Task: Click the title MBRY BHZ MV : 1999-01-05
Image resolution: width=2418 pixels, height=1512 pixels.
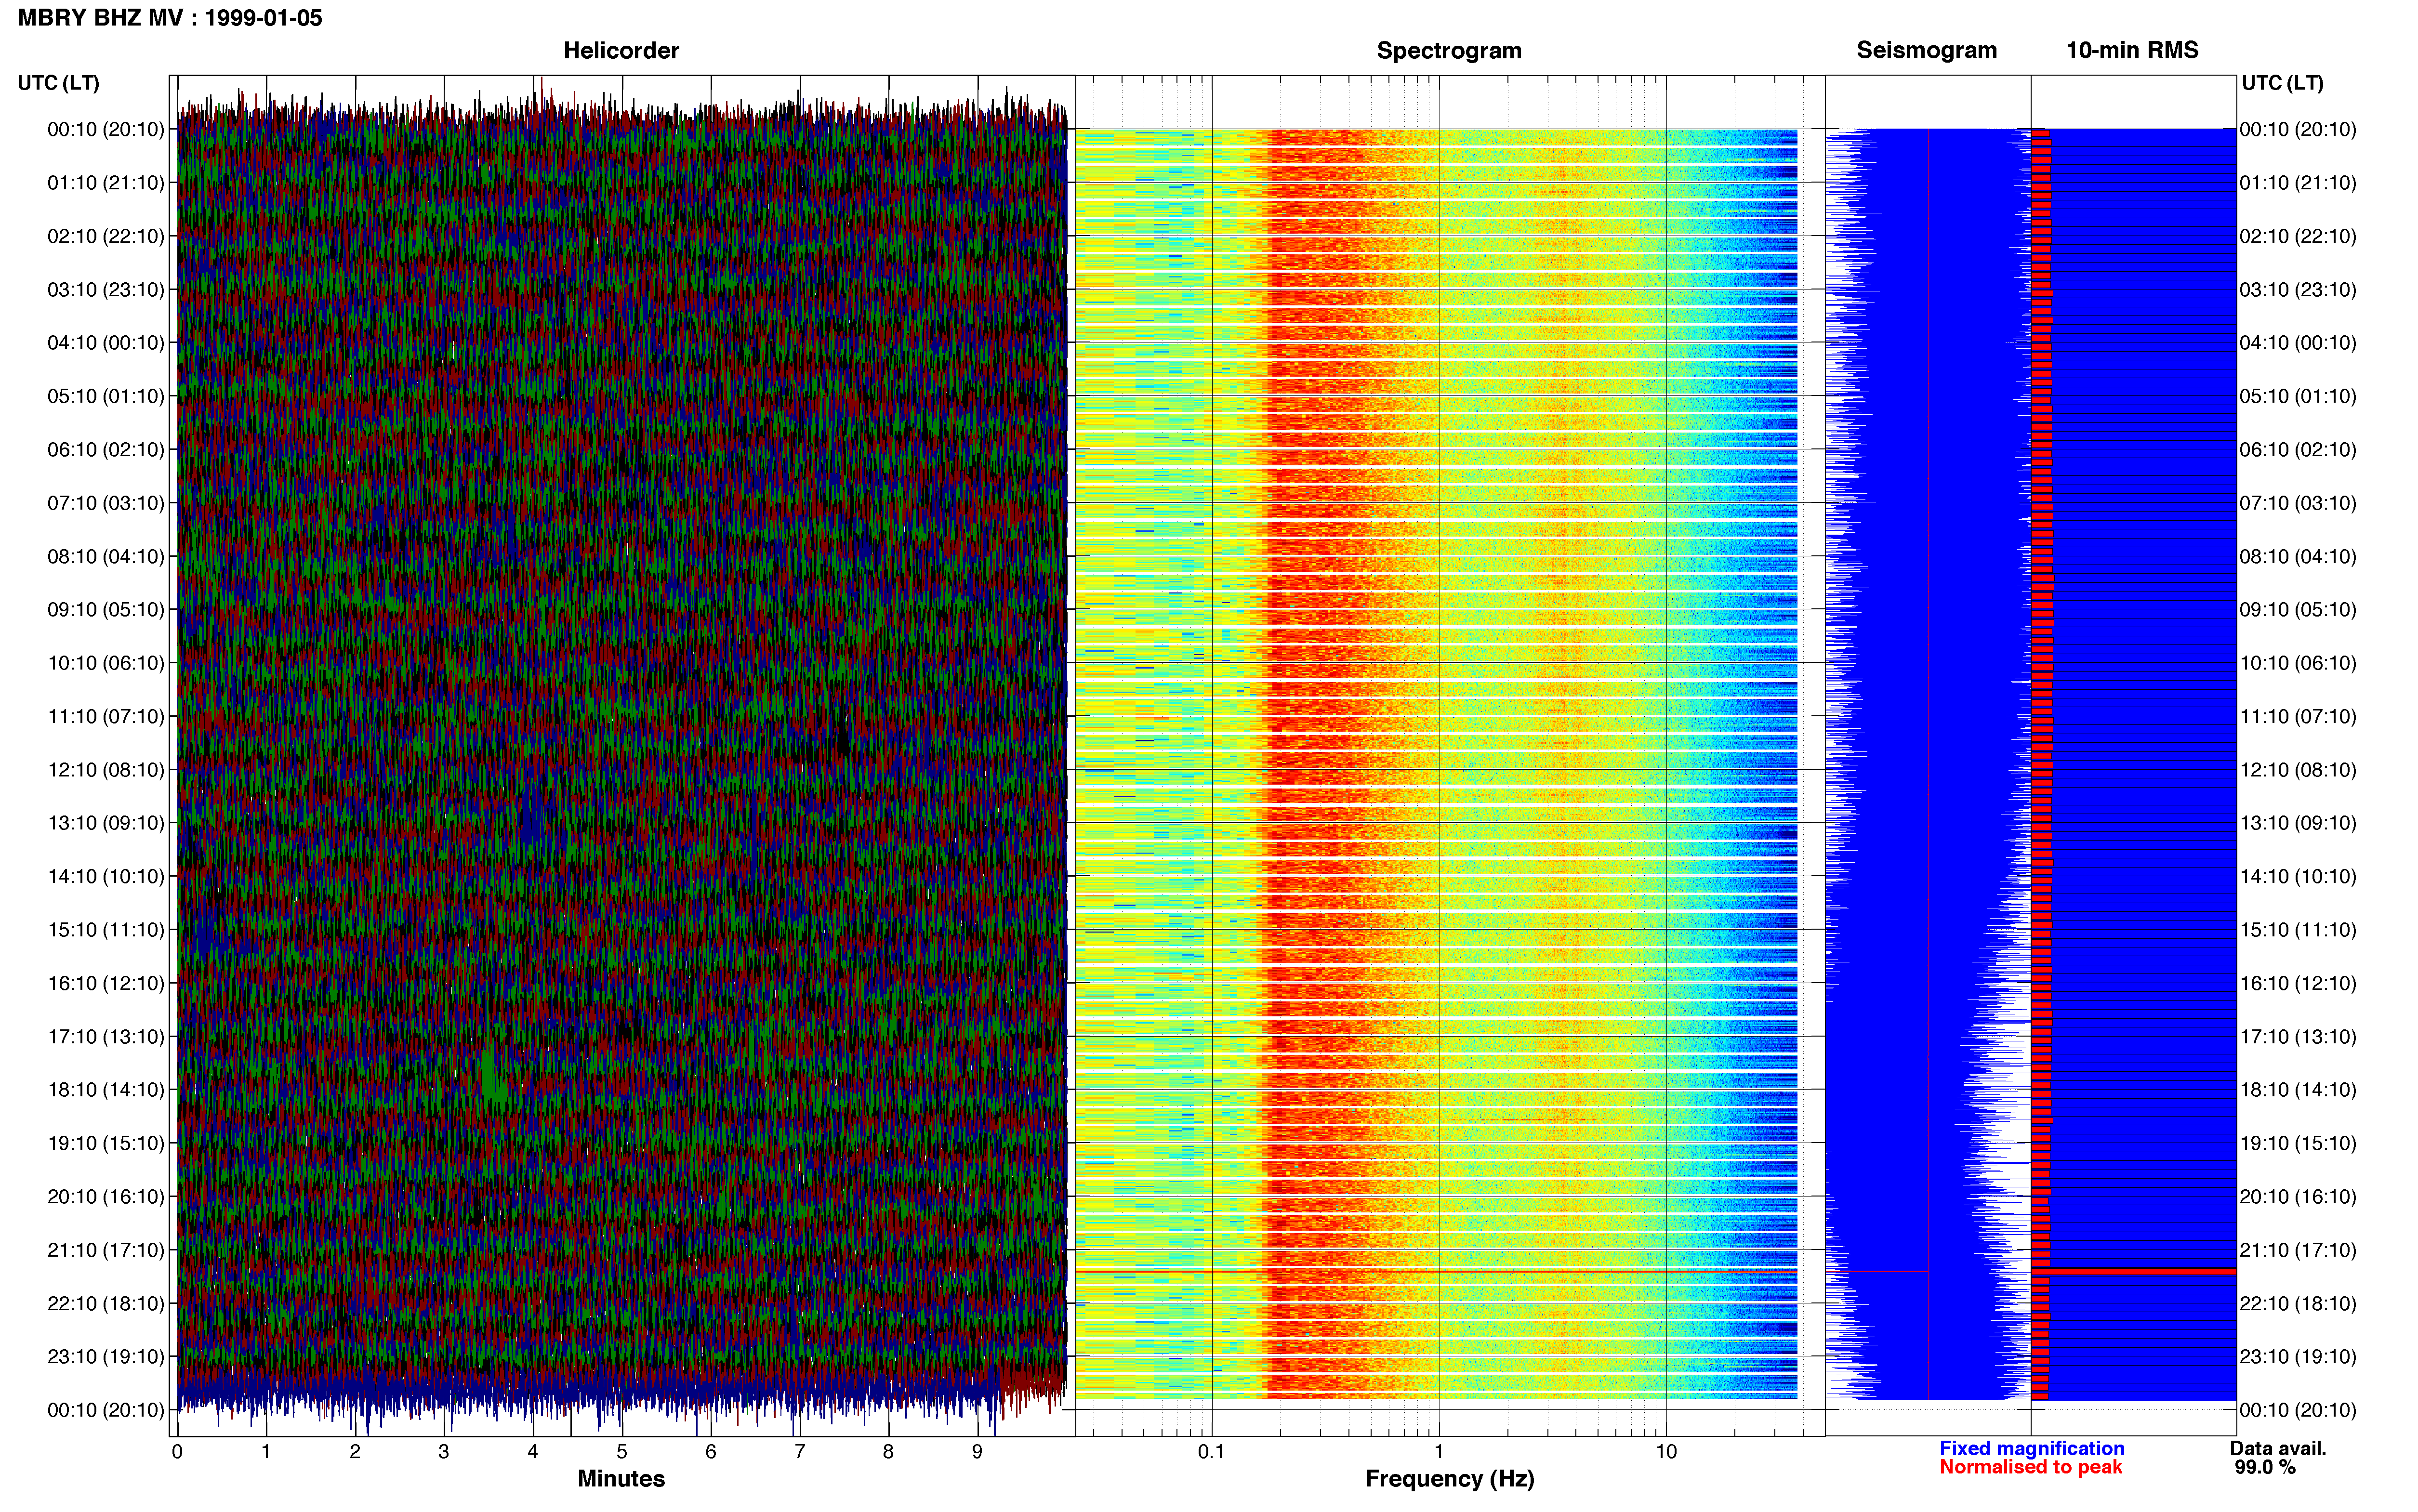Action: 170,18
